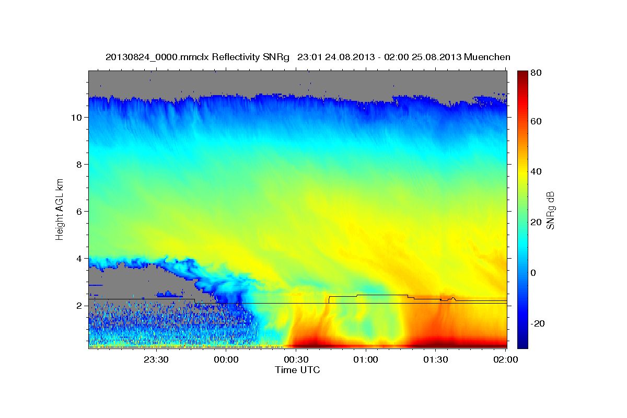
Task: Click the 01:30 time tick label
Action: click(x=436, y=359)
